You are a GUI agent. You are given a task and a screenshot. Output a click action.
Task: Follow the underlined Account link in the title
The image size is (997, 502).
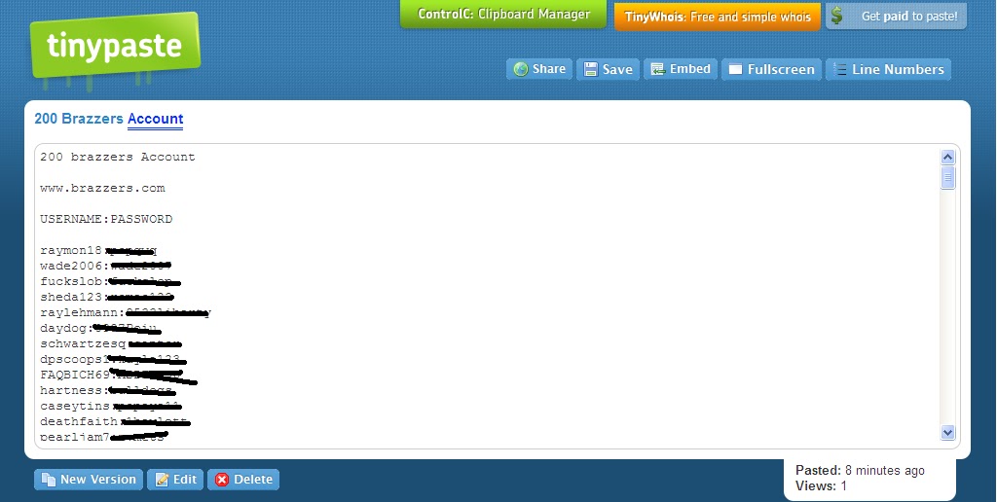coord(155,119)
